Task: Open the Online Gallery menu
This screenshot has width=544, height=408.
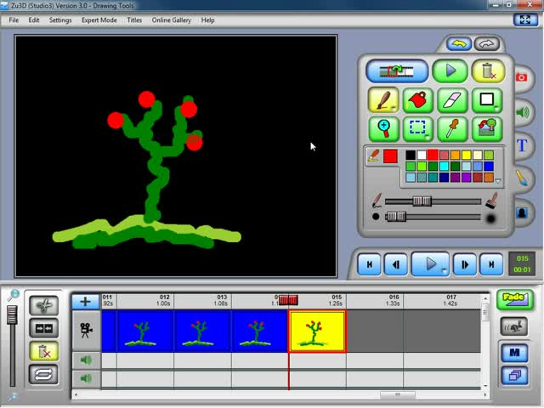Action: [x=171, y=20]
